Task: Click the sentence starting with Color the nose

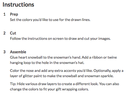Action: [x=51, y=71]
